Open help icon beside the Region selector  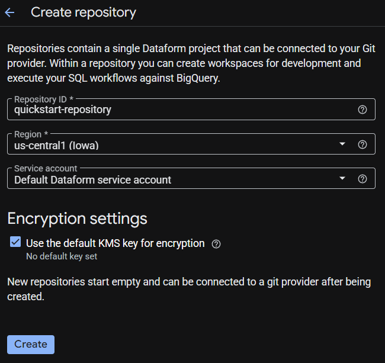(x=362, y=144)
